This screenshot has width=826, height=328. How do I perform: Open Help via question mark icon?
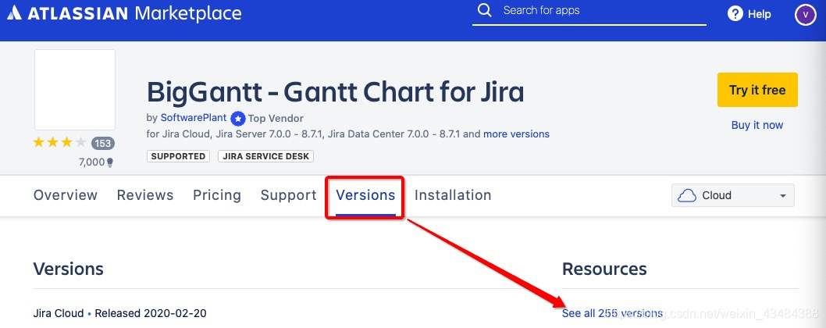[735, 14]
